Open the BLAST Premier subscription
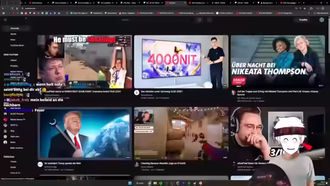330x186 pixels. (x=17, y=114)
